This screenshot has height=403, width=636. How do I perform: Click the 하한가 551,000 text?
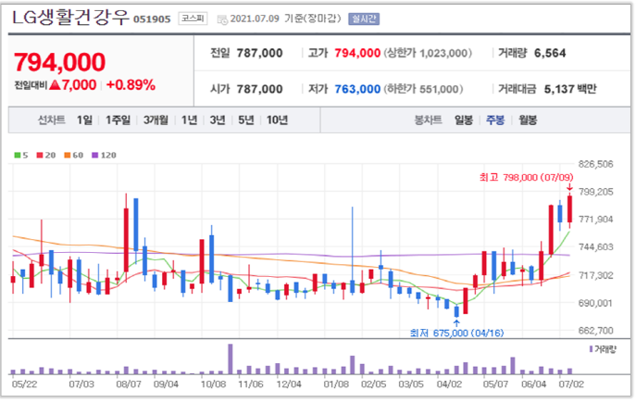click(x=423, y=89)
